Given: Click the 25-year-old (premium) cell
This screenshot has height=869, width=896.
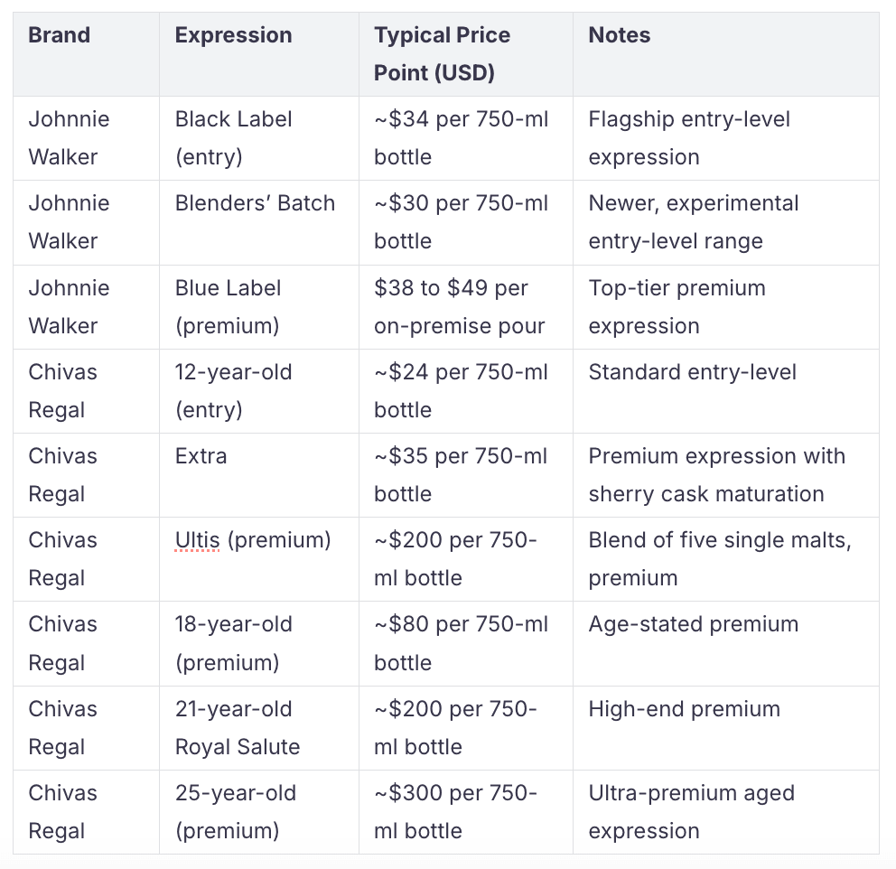Looking at the screenshot, I should 259,812.
